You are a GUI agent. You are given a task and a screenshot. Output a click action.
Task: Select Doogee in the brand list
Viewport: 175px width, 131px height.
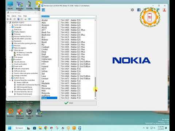(45, 57)
